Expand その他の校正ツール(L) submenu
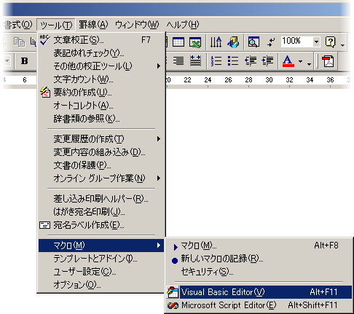The image size is (354, 314). click(x=101, y=66)
